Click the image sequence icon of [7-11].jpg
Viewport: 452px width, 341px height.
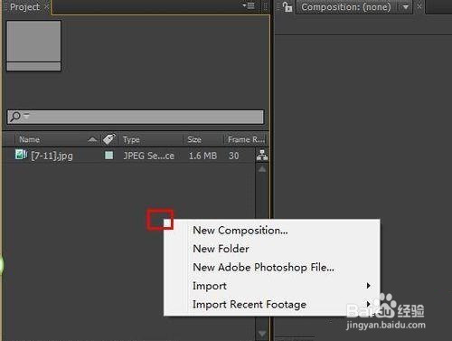coord(21,155)
